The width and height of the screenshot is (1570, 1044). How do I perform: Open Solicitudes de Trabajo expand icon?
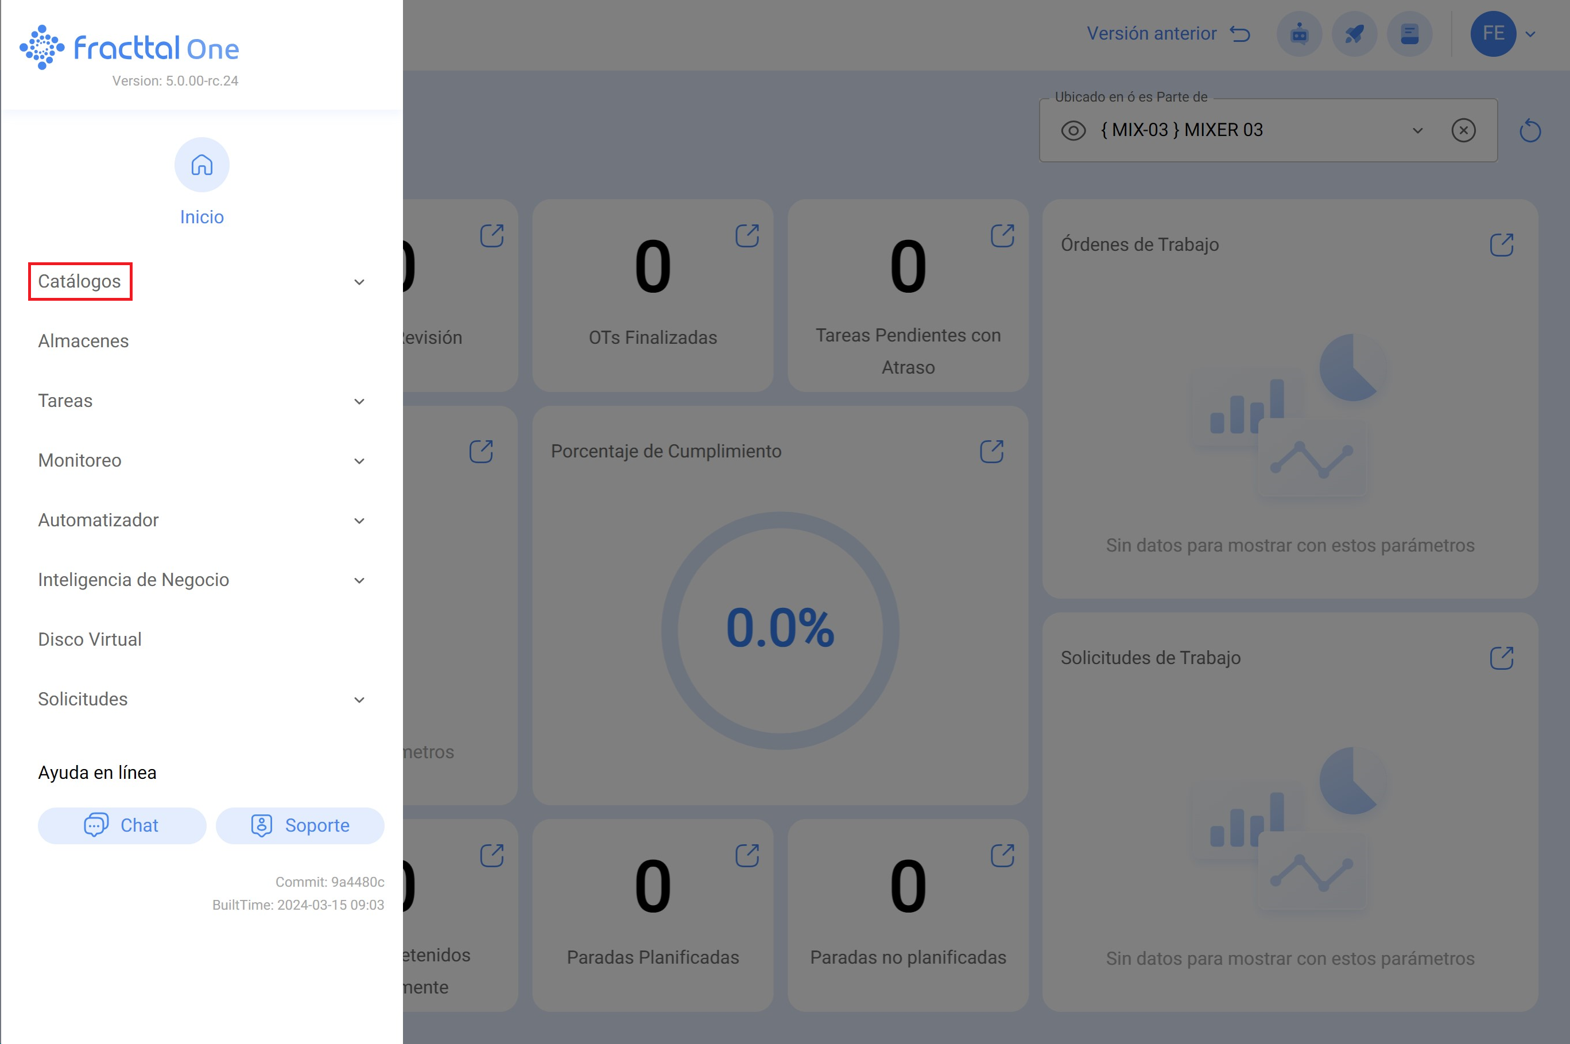[x=1502, y=658]
